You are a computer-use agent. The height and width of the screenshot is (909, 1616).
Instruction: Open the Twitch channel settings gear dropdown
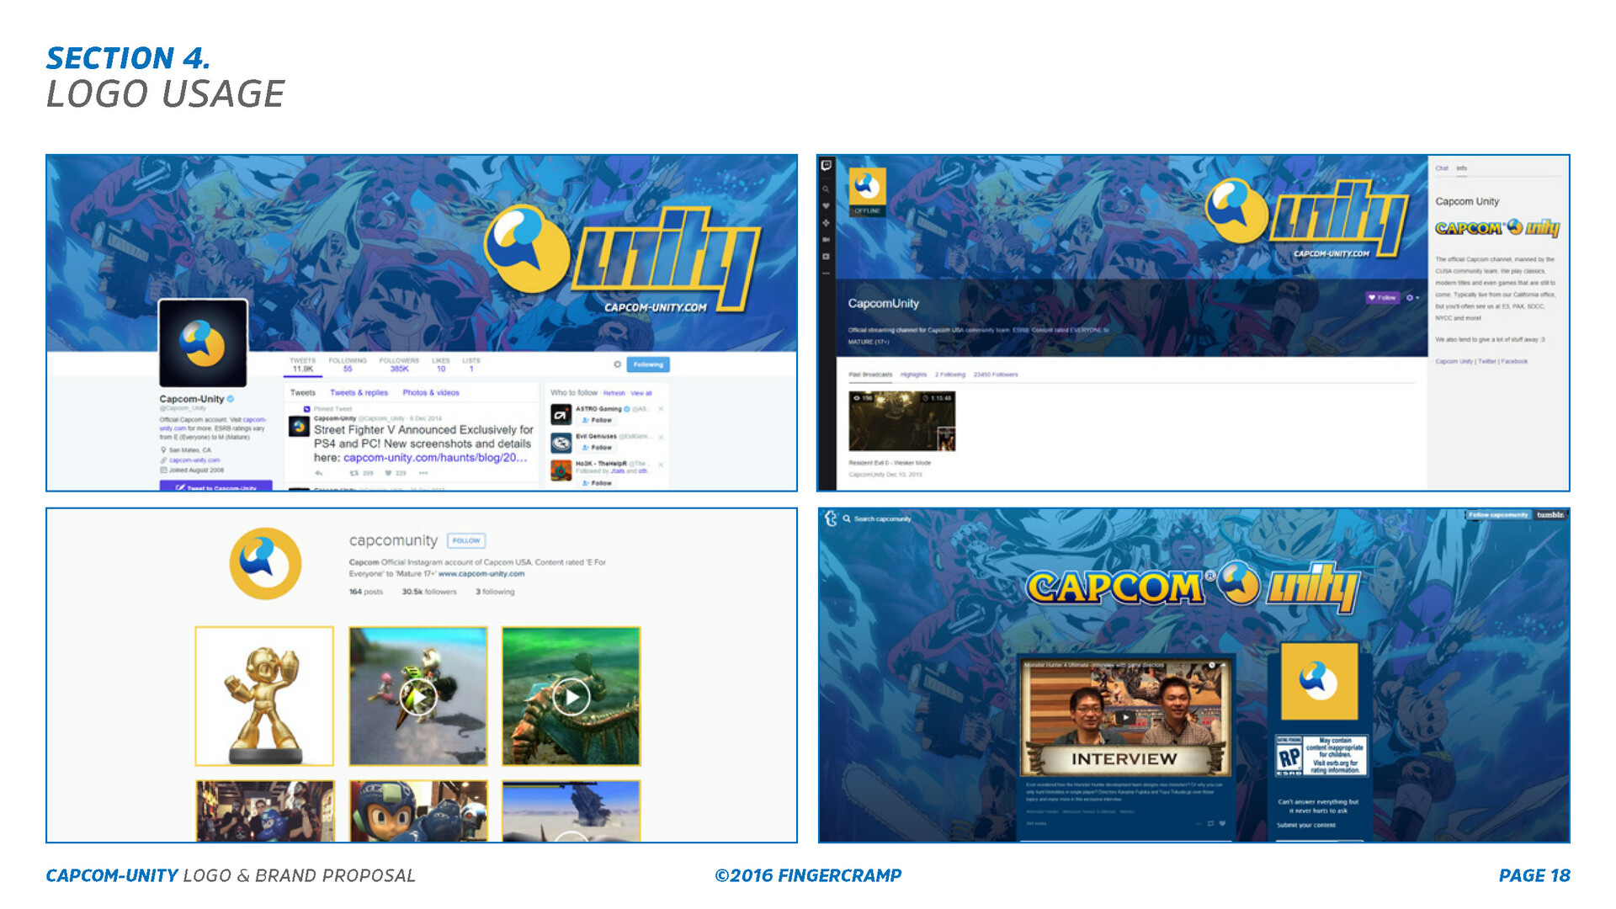coord(1412,297)
